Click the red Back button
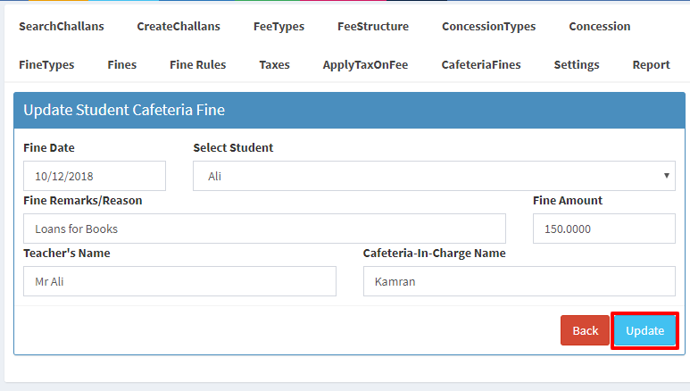This screenshot has height=391, width=690. (585, 330)
